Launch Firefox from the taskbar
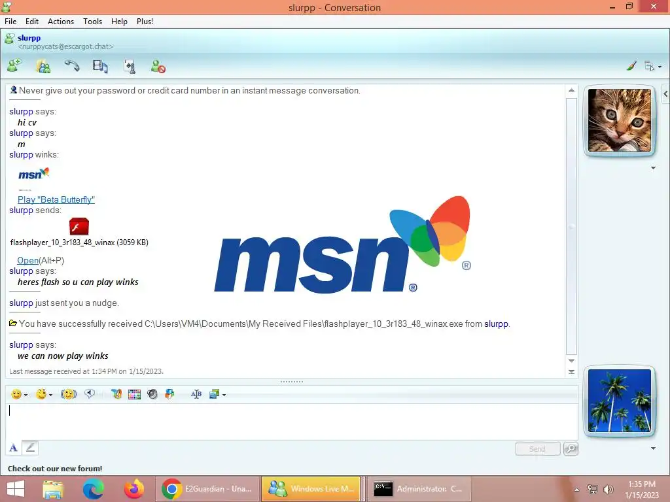This screenshot has height=502, width=670. pos(133,489)
